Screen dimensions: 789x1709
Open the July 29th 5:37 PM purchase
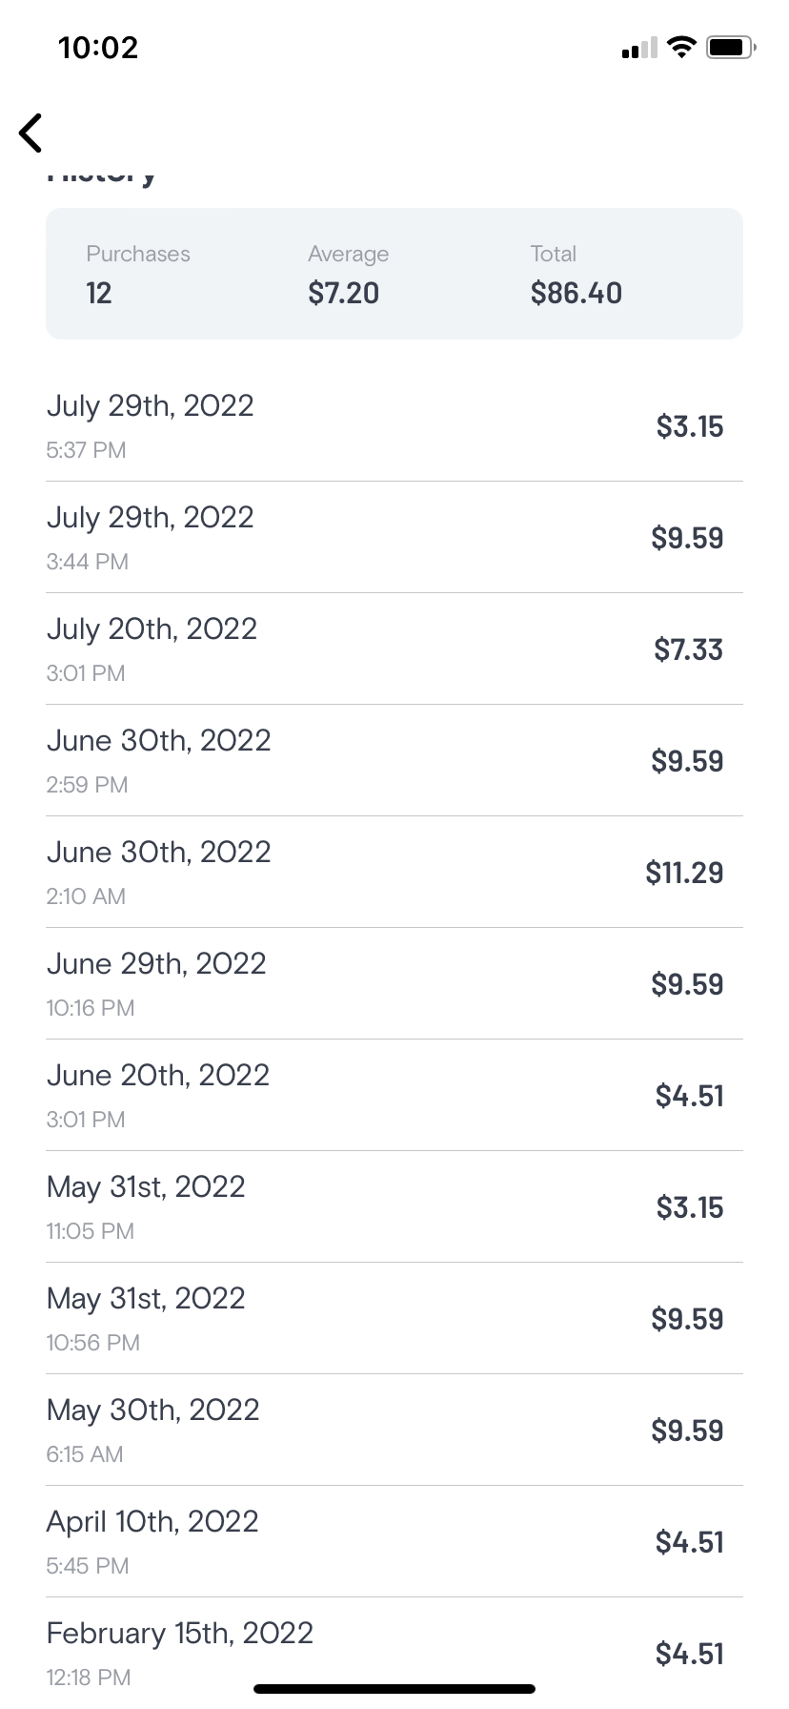coord(394,425)
